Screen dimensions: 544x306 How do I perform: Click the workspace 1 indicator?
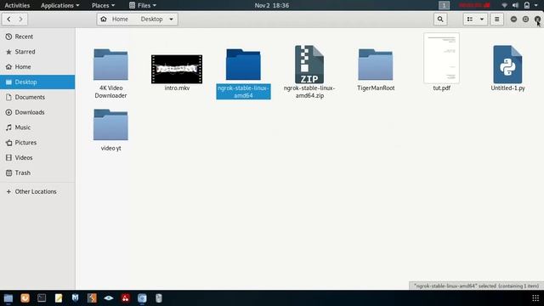pyautogui.click(x=444, y=5)
